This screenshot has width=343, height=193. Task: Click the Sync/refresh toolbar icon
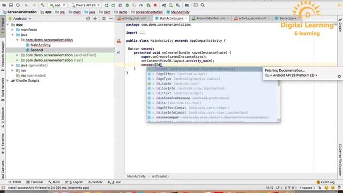pyautogui.click(x=18, y=5)
